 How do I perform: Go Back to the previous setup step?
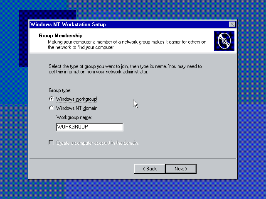click(x=150, y=169)
